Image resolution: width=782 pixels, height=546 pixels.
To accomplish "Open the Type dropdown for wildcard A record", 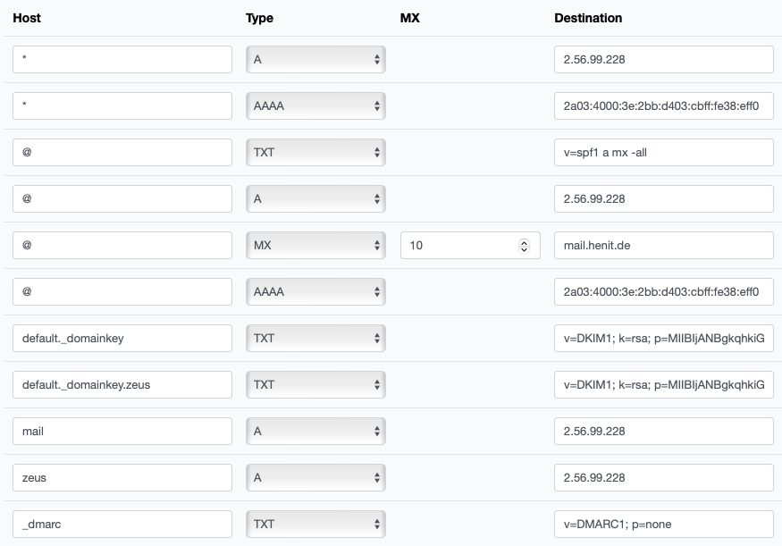I will click(315, 60).
